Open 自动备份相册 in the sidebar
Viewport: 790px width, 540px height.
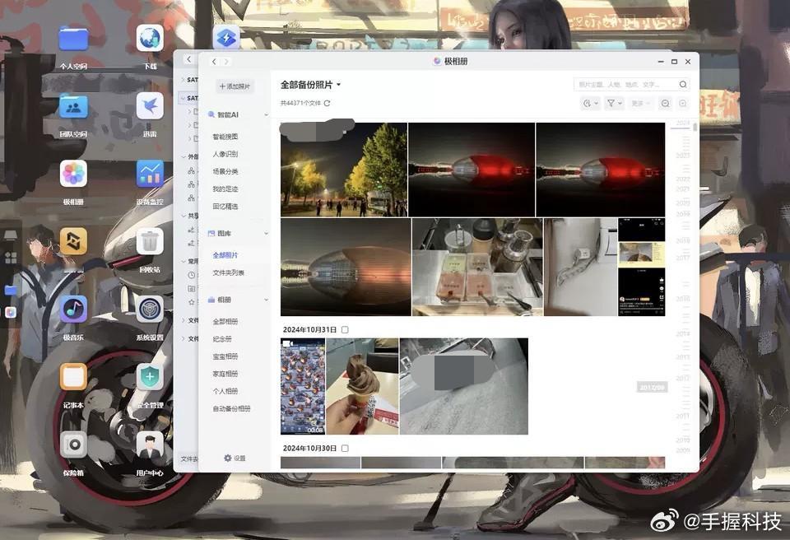tap(231, 408)
